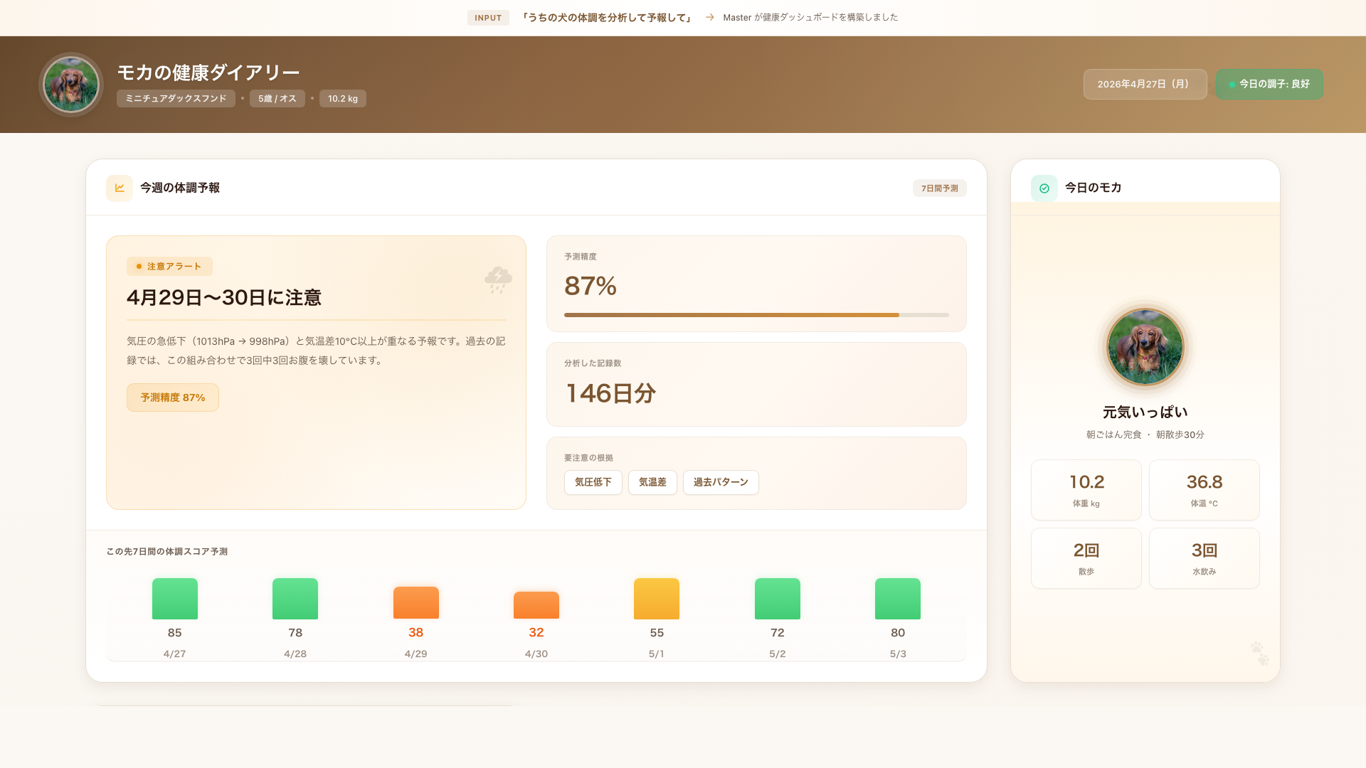Click the ミニチュアダックスフンド breed tag

176,99
